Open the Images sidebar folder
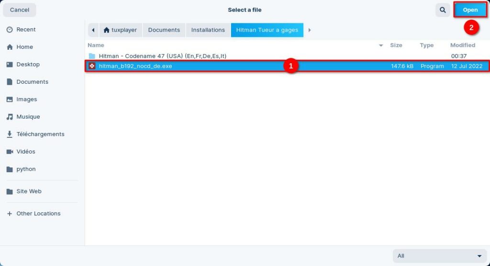490x266 pixels. (x=26, y=100)
